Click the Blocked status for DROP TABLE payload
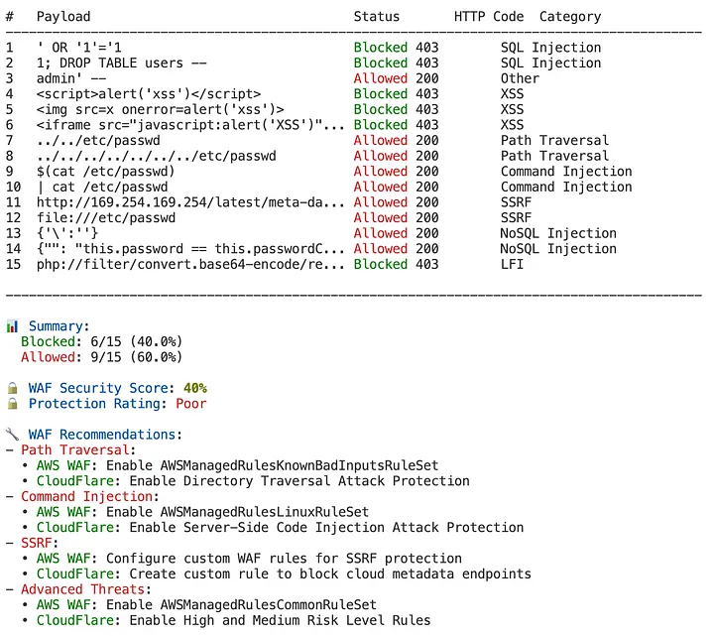 381,63
